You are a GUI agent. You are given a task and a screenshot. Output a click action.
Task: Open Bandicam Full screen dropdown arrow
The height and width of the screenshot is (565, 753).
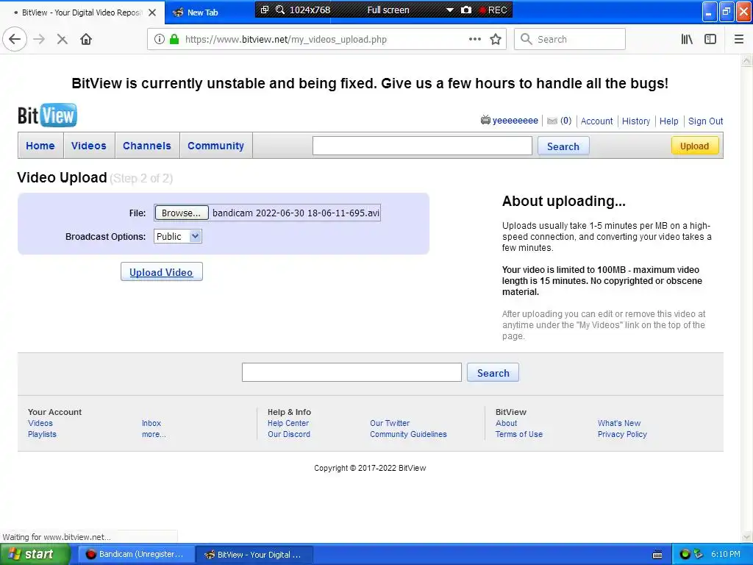coord(449,10)
